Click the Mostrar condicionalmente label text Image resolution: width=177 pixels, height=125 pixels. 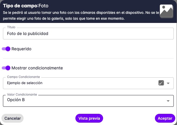click(x=37, y=68)
